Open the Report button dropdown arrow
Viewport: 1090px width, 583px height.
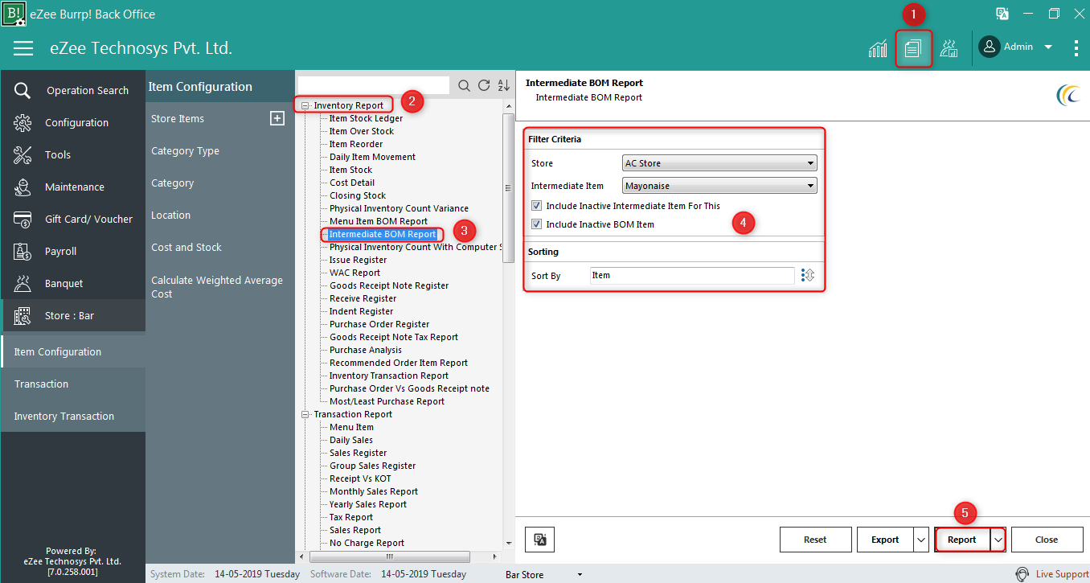click(x=998, y=540)
